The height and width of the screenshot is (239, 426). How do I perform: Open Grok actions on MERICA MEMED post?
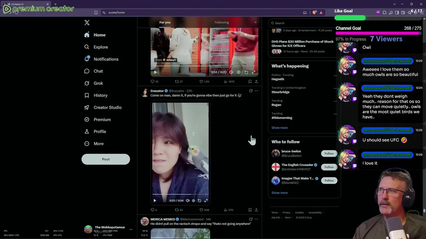(251, 219)
